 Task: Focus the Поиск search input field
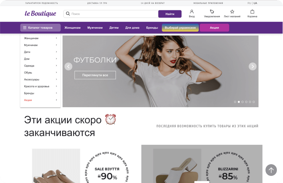[x=111, y=14]
